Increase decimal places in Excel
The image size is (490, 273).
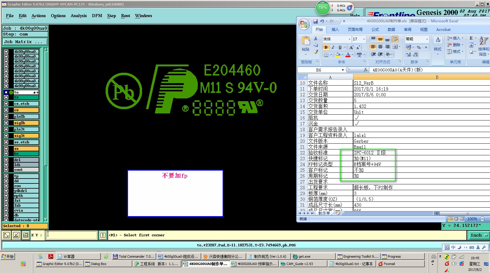coord(409,55)
